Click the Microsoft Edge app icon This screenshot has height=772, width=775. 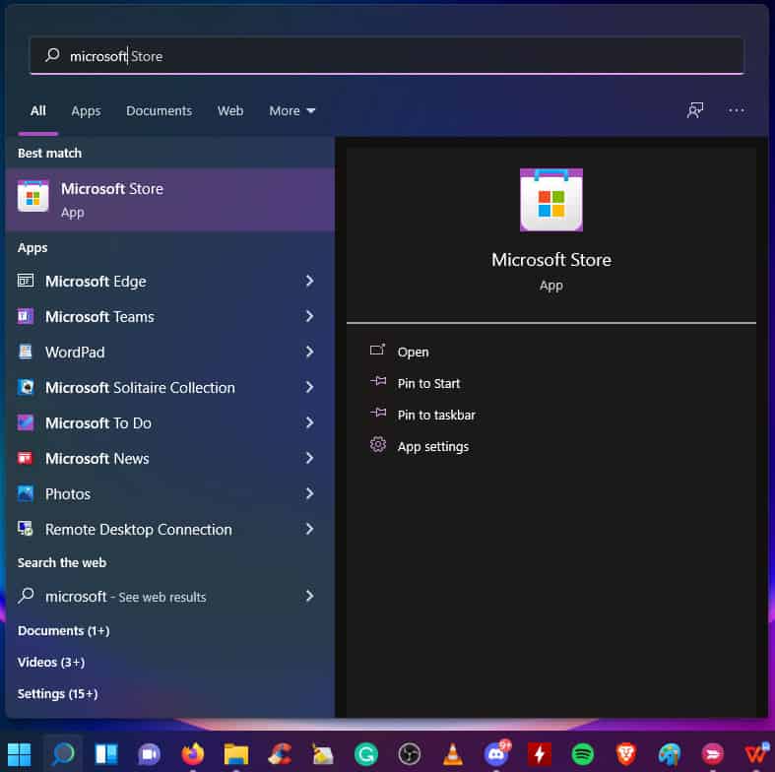coord(26,282)
